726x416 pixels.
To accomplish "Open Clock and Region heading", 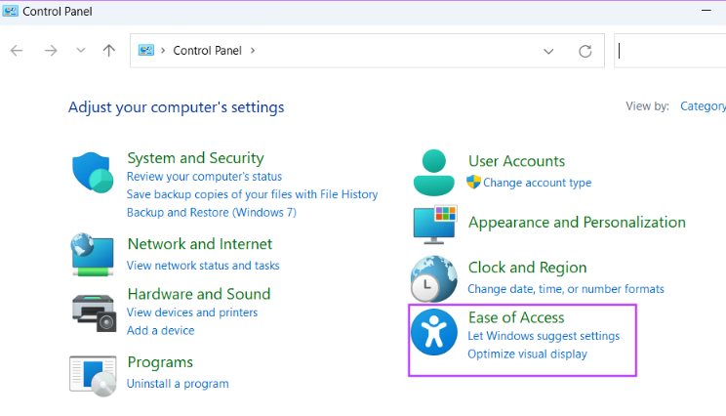I will click(527, 268).
